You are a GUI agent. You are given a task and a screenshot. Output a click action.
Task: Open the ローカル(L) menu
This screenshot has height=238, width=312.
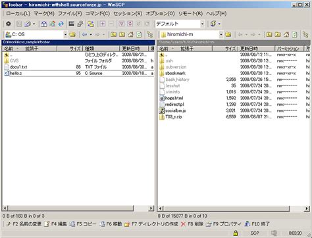pos(18,14)
